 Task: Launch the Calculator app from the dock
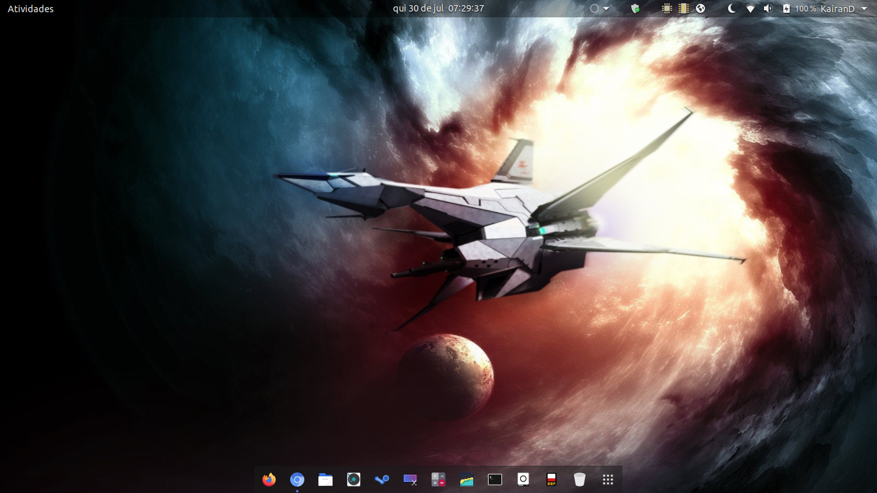point(438,480)
